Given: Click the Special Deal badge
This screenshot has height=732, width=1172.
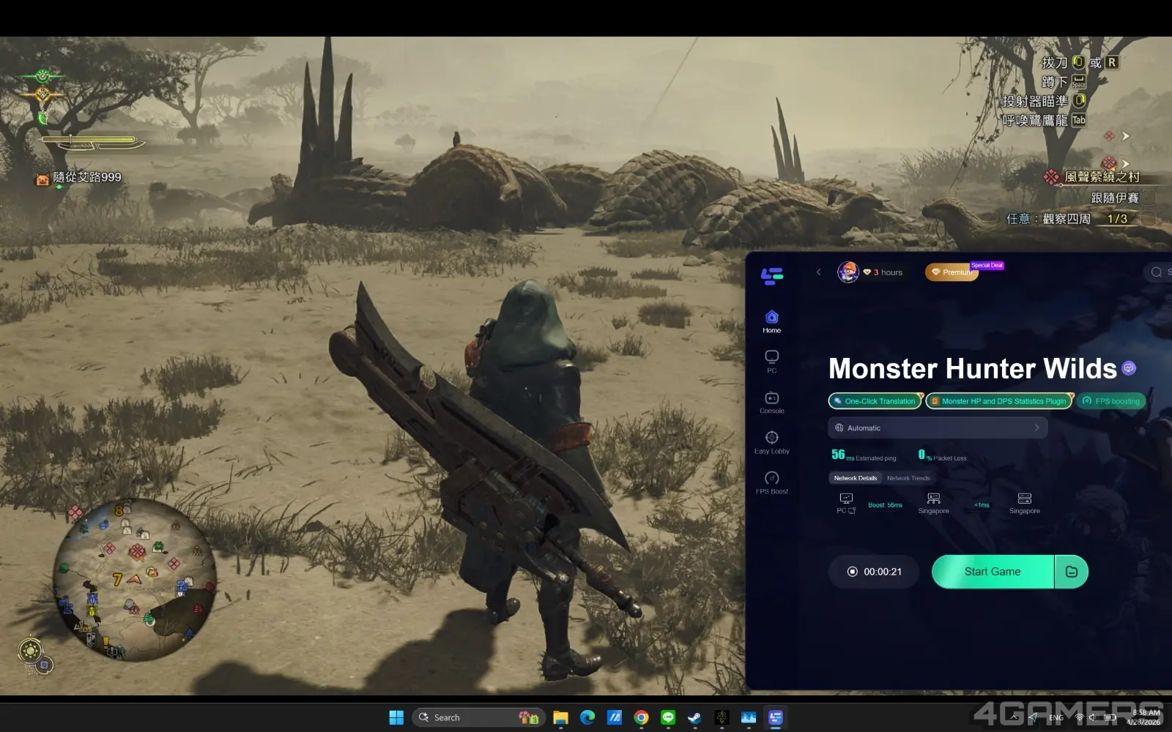Looking at the screenshot, I should pos(987,265).
